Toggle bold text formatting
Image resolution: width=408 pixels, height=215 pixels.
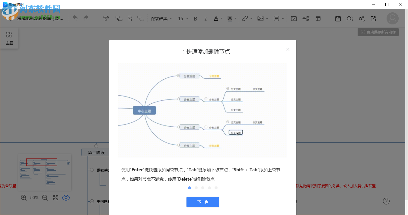click(x=195, y=18)
